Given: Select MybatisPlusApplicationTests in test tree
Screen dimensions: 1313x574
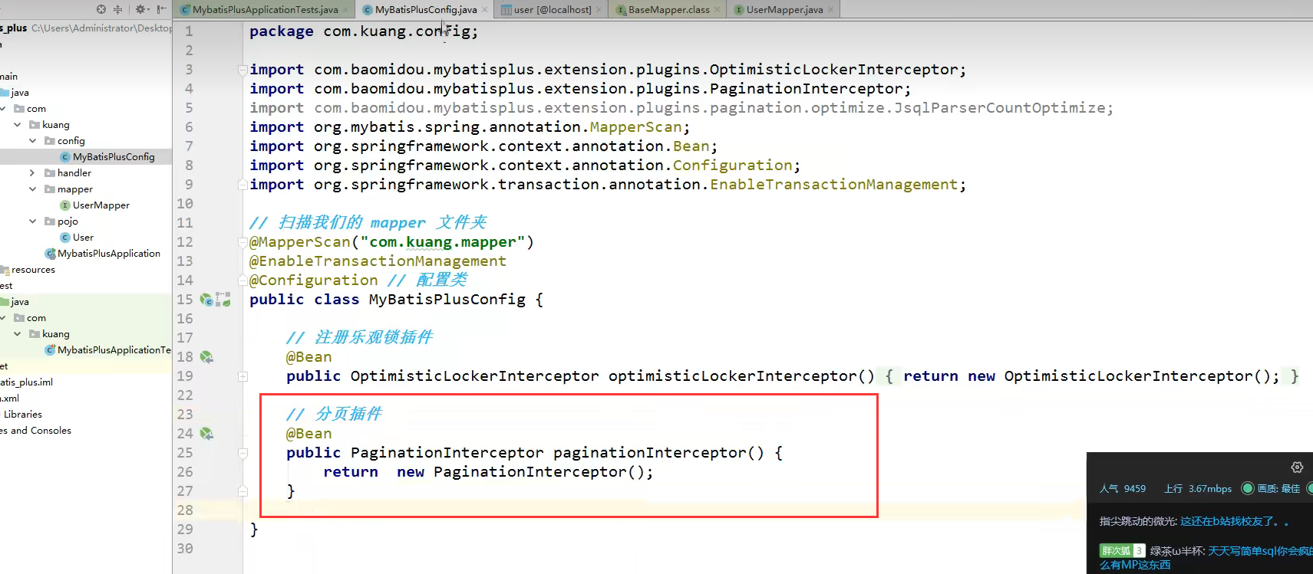Looking at the screenshot, I should [114, 350].
